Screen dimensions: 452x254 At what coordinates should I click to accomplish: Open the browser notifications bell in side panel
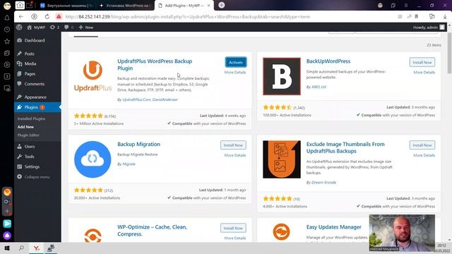tap(7, 18)
